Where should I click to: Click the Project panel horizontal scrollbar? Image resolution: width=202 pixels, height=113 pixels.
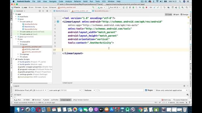[30, 83]
